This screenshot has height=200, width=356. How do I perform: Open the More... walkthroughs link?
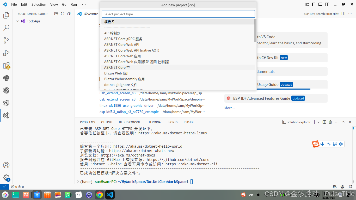[x=230, y=108]
